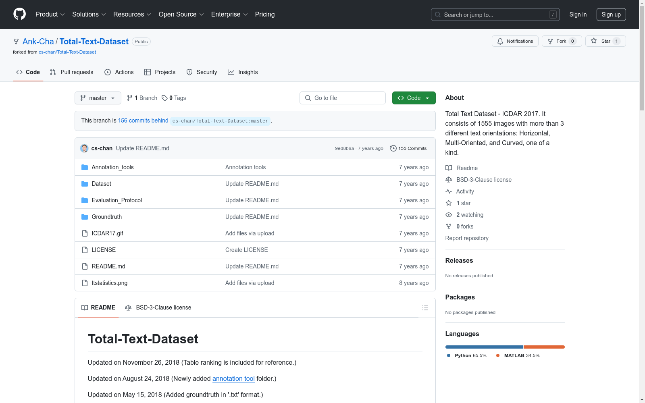Viewport: 645px width, 403px height.
Task: Switch to the Security tab
Action: point(202,72)
